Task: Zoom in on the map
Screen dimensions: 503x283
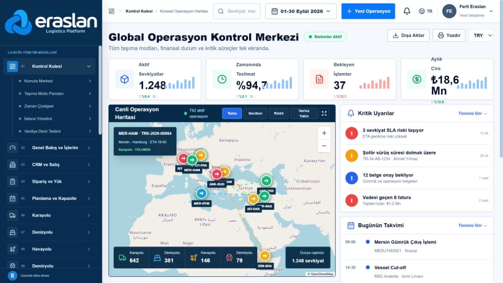Action: tap(324, 133)
